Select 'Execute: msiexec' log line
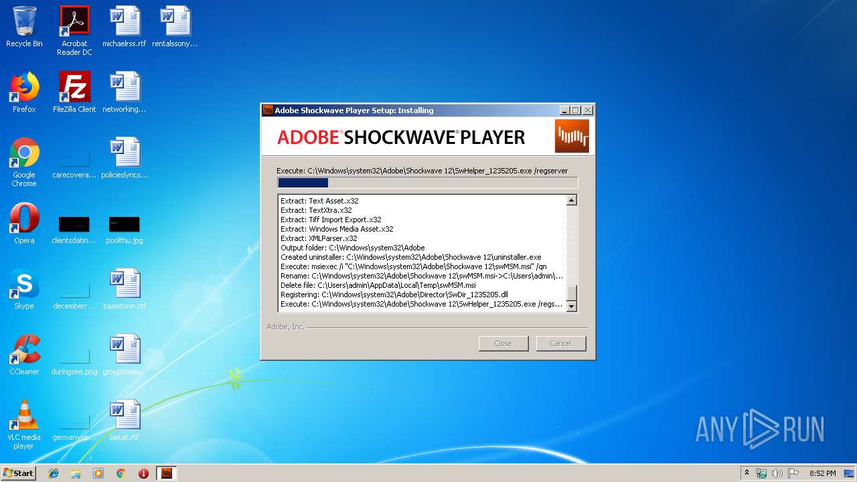 [x=413, y=266]
